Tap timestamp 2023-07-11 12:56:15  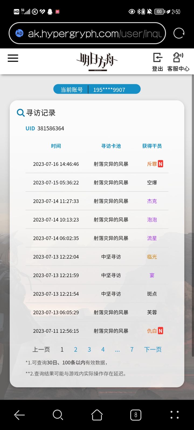pyautogui.click(x=56, y=331)
